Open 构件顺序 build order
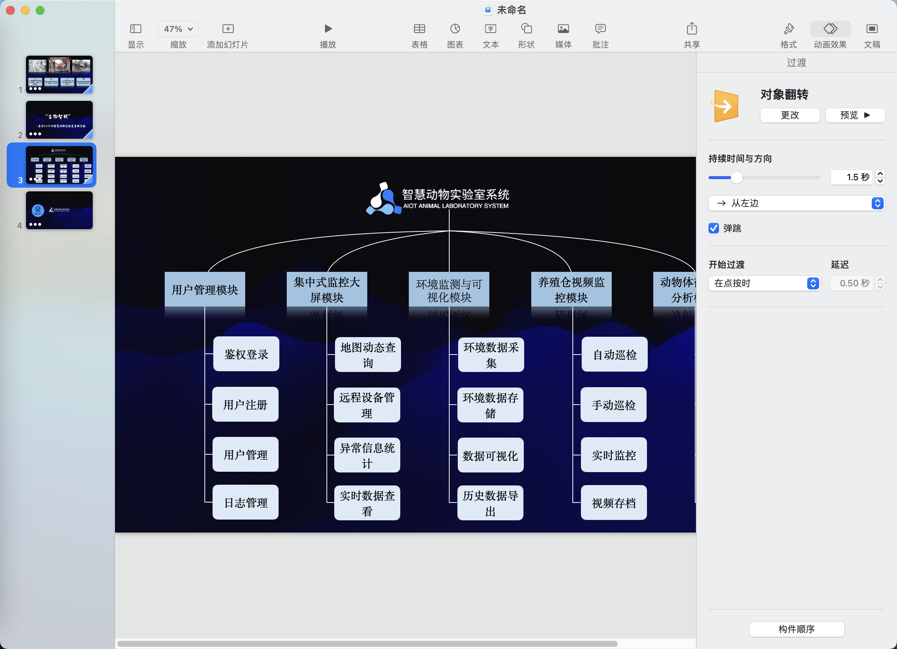The width and height of the screenshot is (897, 649). click(x=796, y=629)
